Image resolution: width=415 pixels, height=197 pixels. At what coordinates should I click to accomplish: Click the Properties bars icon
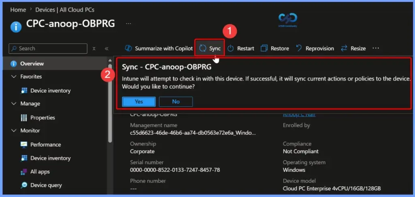tap(24, 118)
